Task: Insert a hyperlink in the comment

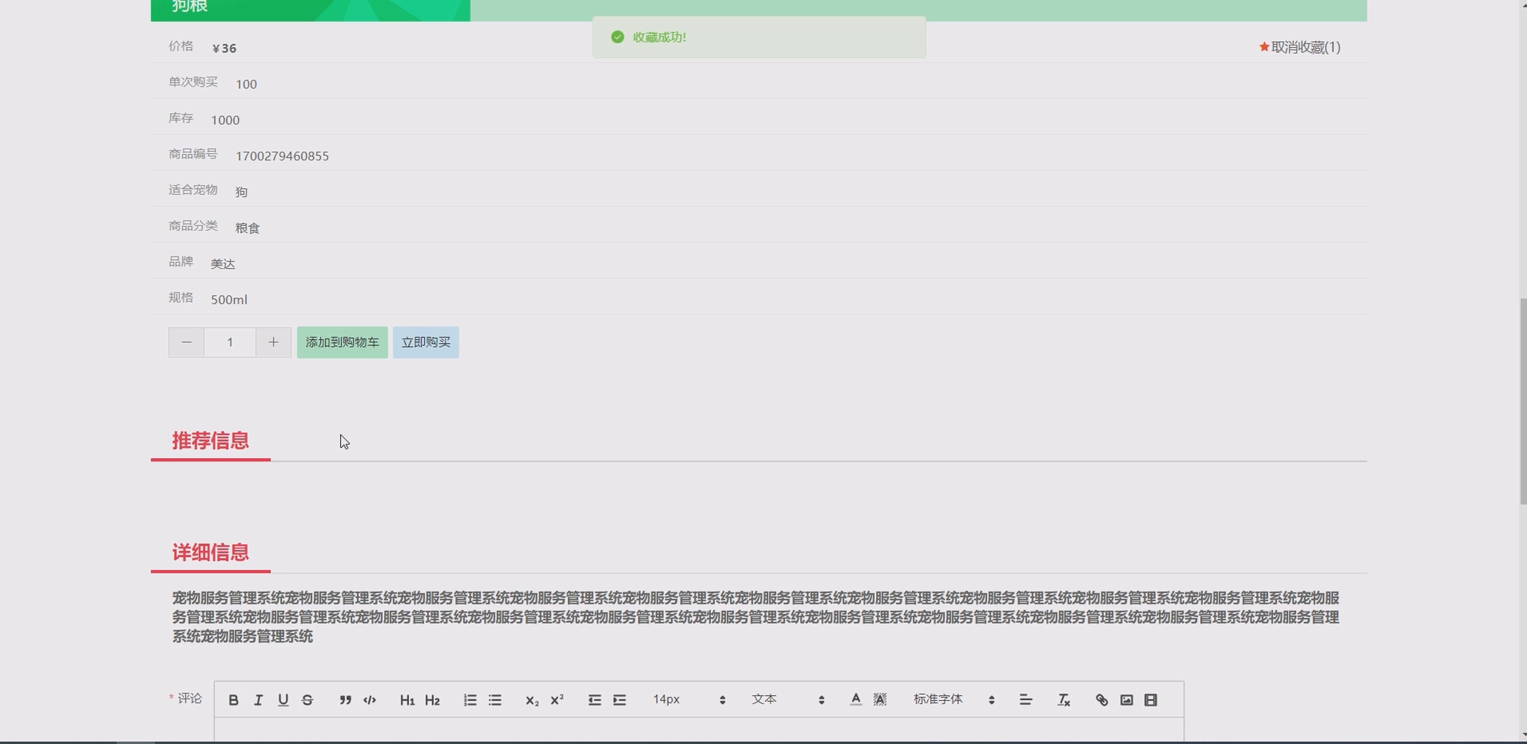Action: 1102,700
